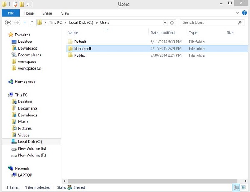Open Favorites in the navigation pane

click(x=22, y=35)
